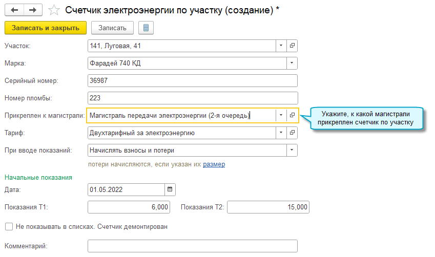Click the forward navigation arrow
435x257 pixels.
[32, 10]
